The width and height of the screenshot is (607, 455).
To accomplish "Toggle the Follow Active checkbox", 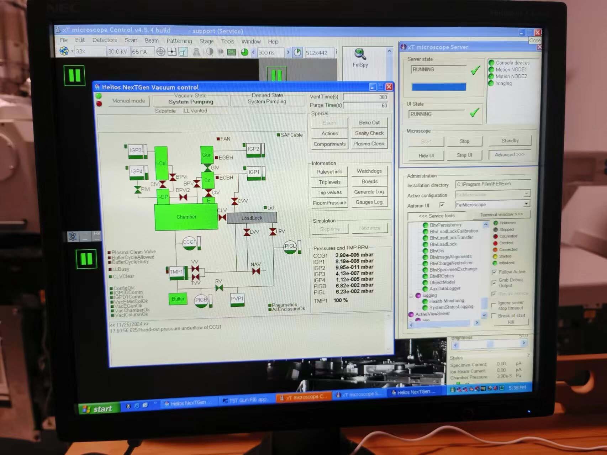I will pyautogui.click(x=494, y=272).
